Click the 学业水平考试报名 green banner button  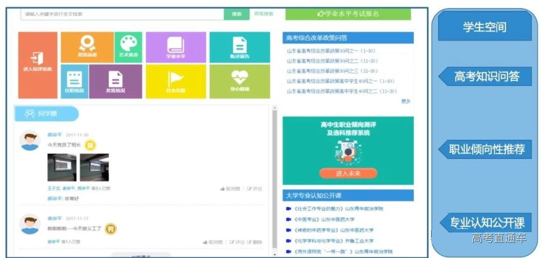(348, 14)
